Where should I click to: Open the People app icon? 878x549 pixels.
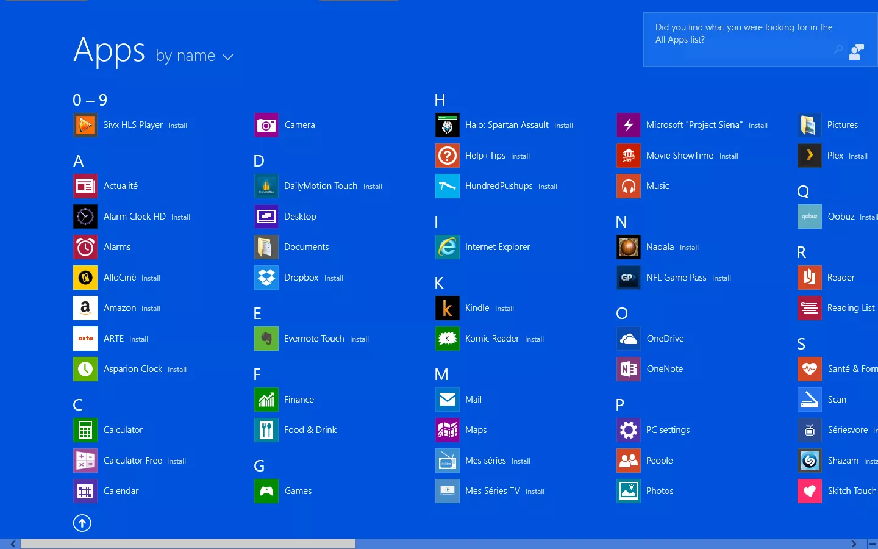(x=629, y=461)
